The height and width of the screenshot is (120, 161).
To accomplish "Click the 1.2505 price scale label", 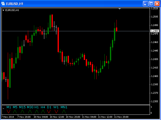I will tap(155, 17).
